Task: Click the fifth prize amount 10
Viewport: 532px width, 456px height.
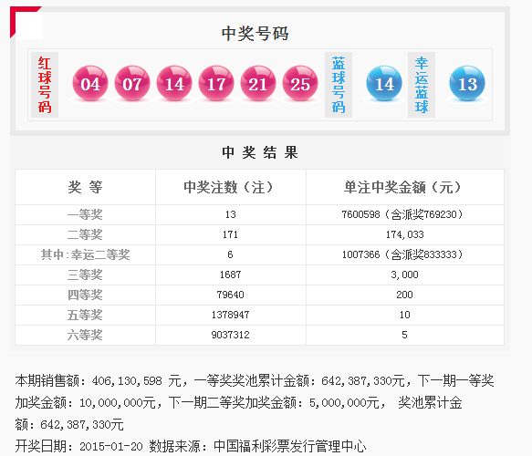Action: [x=405, y=315]
